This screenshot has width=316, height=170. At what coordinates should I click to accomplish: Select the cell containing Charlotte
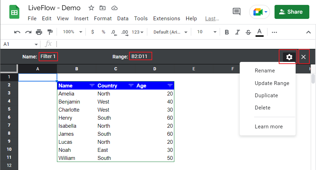(77, 110)
